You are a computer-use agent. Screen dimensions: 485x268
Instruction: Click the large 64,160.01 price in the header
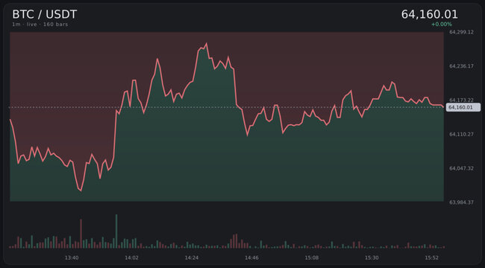pos(429,14)
